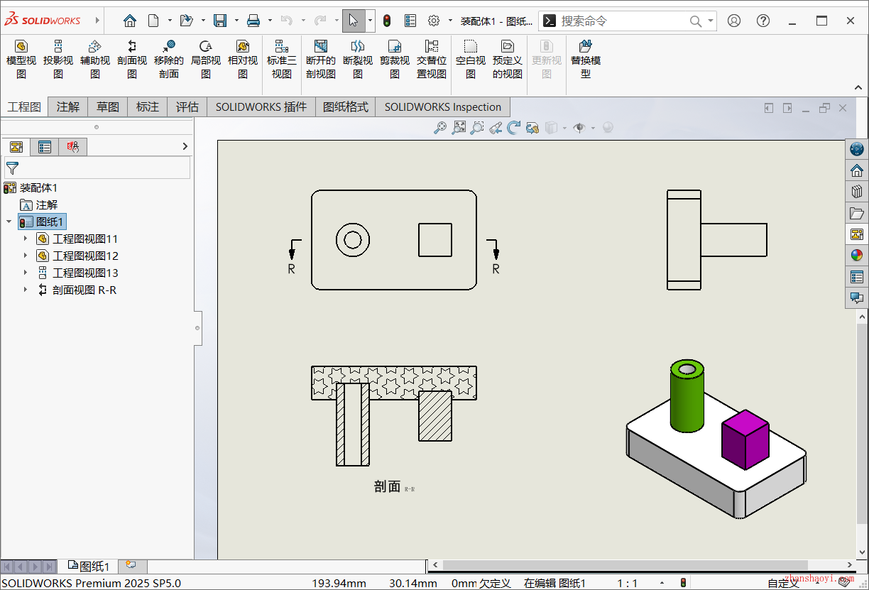Expand 工程图视图11 tree node
Image resolution: width=869 pixels, height=590 pixels.
click(x=26, y=239)
